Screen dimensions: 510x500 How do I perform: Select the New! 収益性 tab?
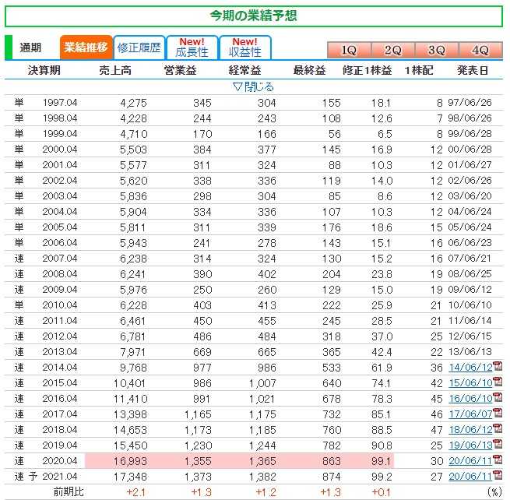point(244,48)
